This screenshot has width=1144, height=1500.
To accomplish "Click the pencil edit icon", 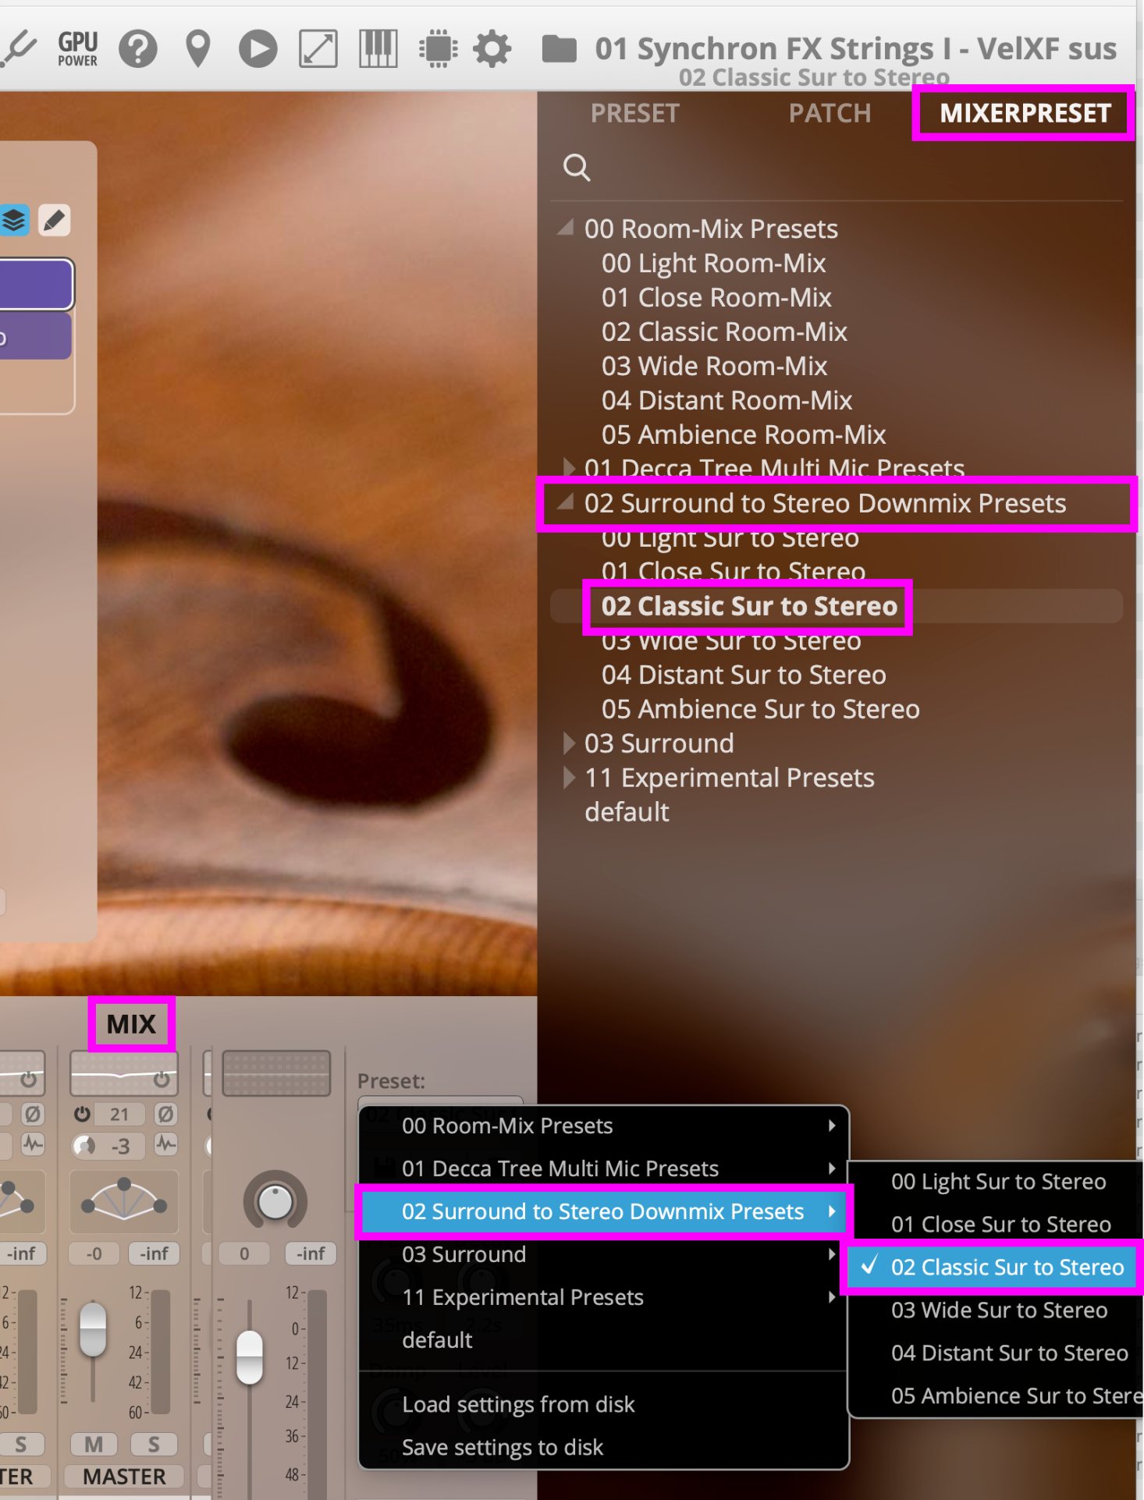I will tap(54, 220).
